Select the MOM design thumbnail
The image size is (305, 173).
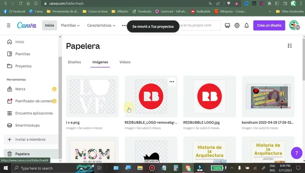click(x=92, y=150)
